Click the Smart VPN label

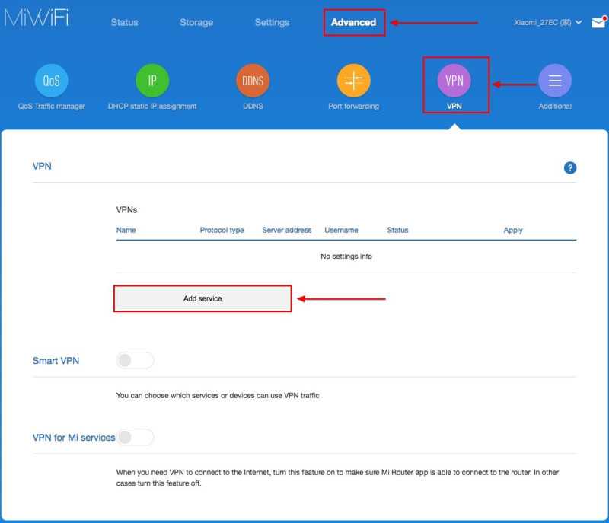click(x=56, y=361)
